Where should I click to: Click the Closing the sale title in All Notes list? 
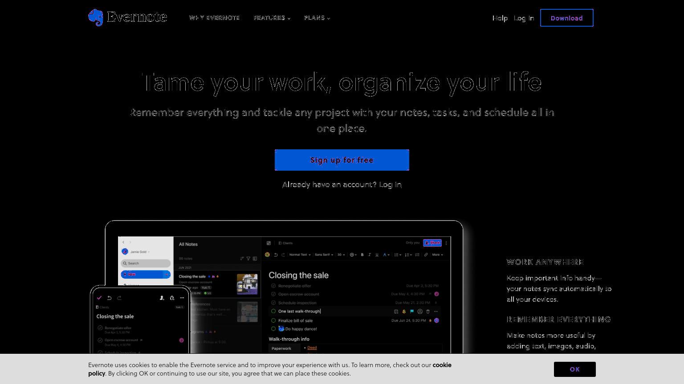click(192, 276)
